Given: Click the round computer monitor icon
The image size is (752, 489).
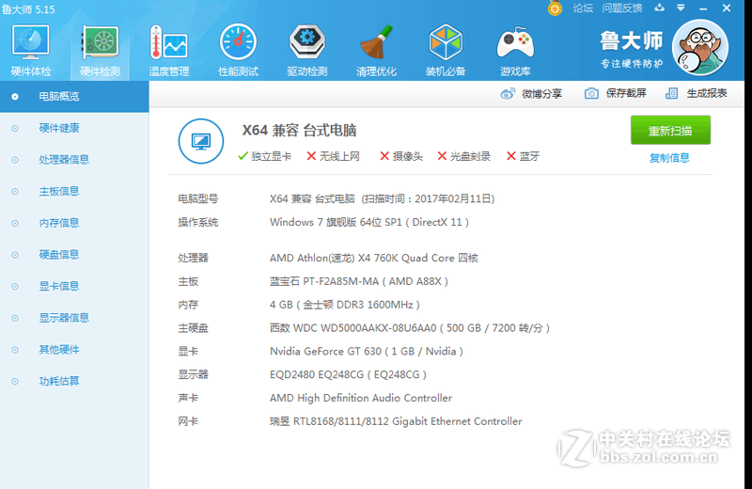Looking at the screenshot, I should pos(201,141).
